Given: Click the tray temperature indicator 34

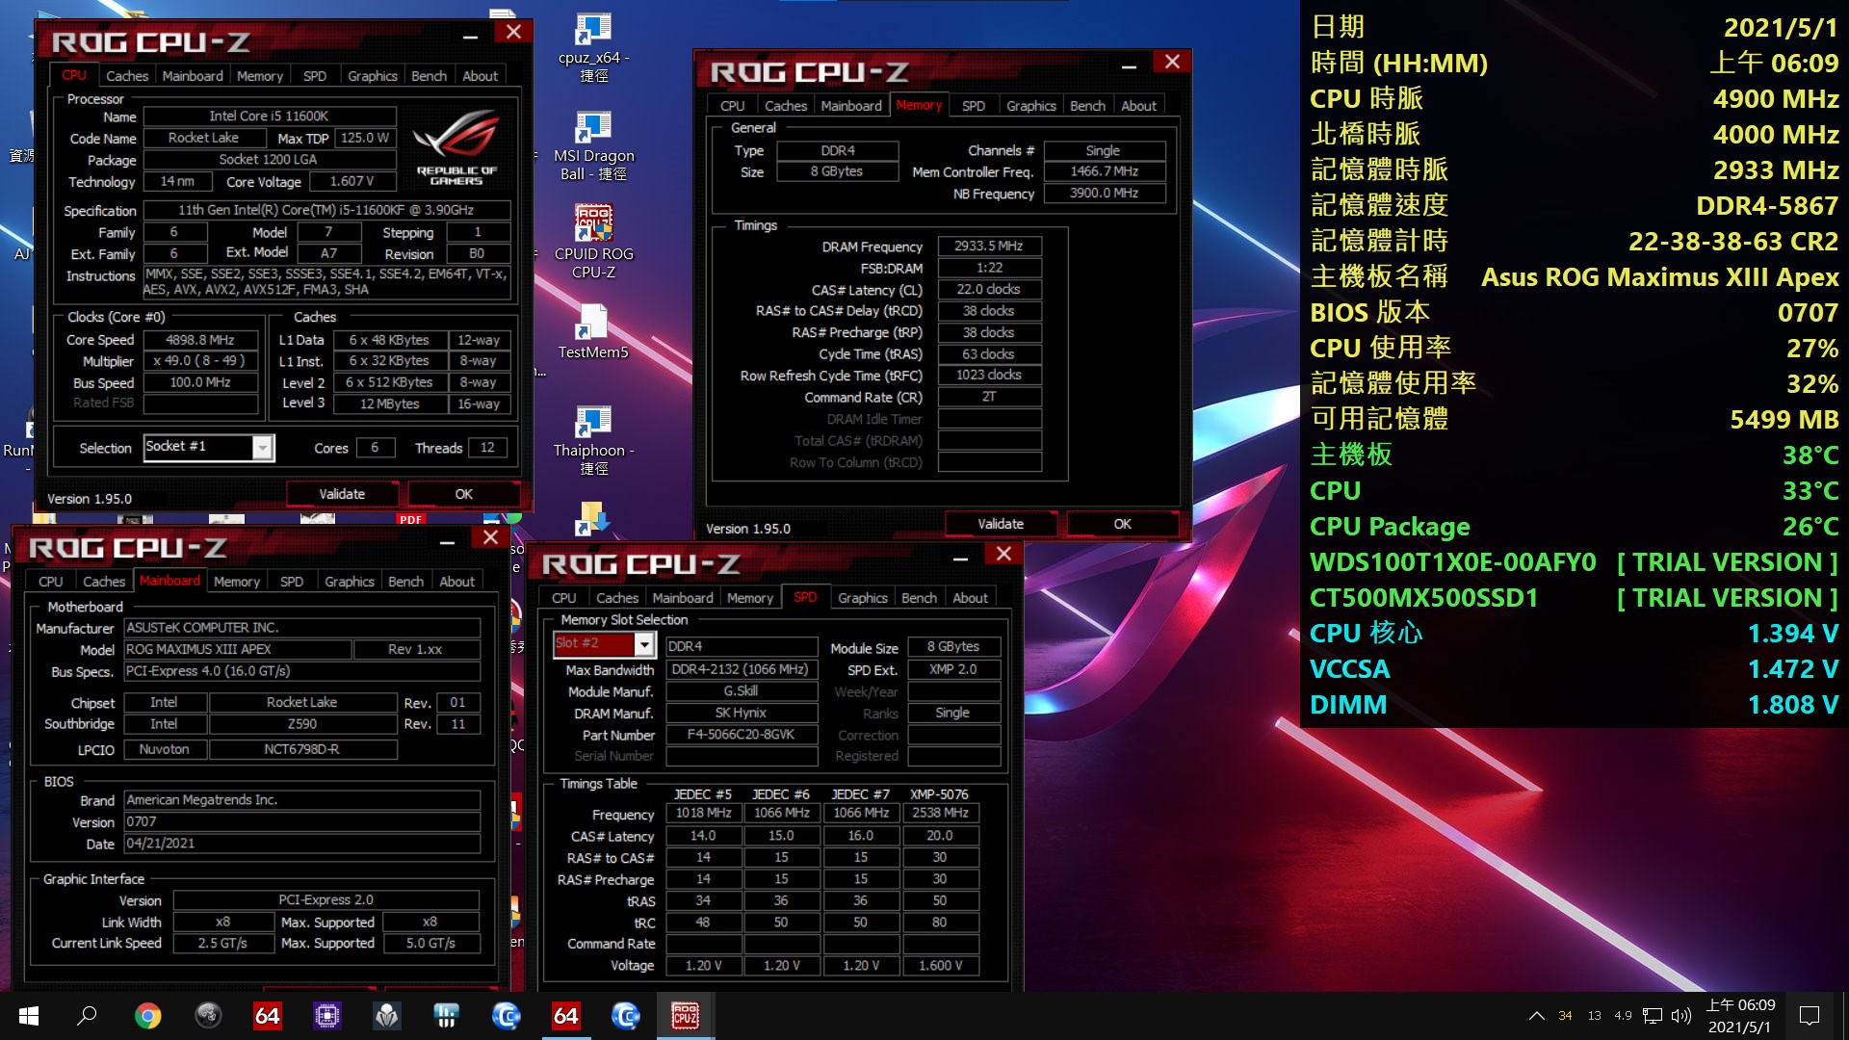Looking at the screenshot, I should (1566, 1016).
